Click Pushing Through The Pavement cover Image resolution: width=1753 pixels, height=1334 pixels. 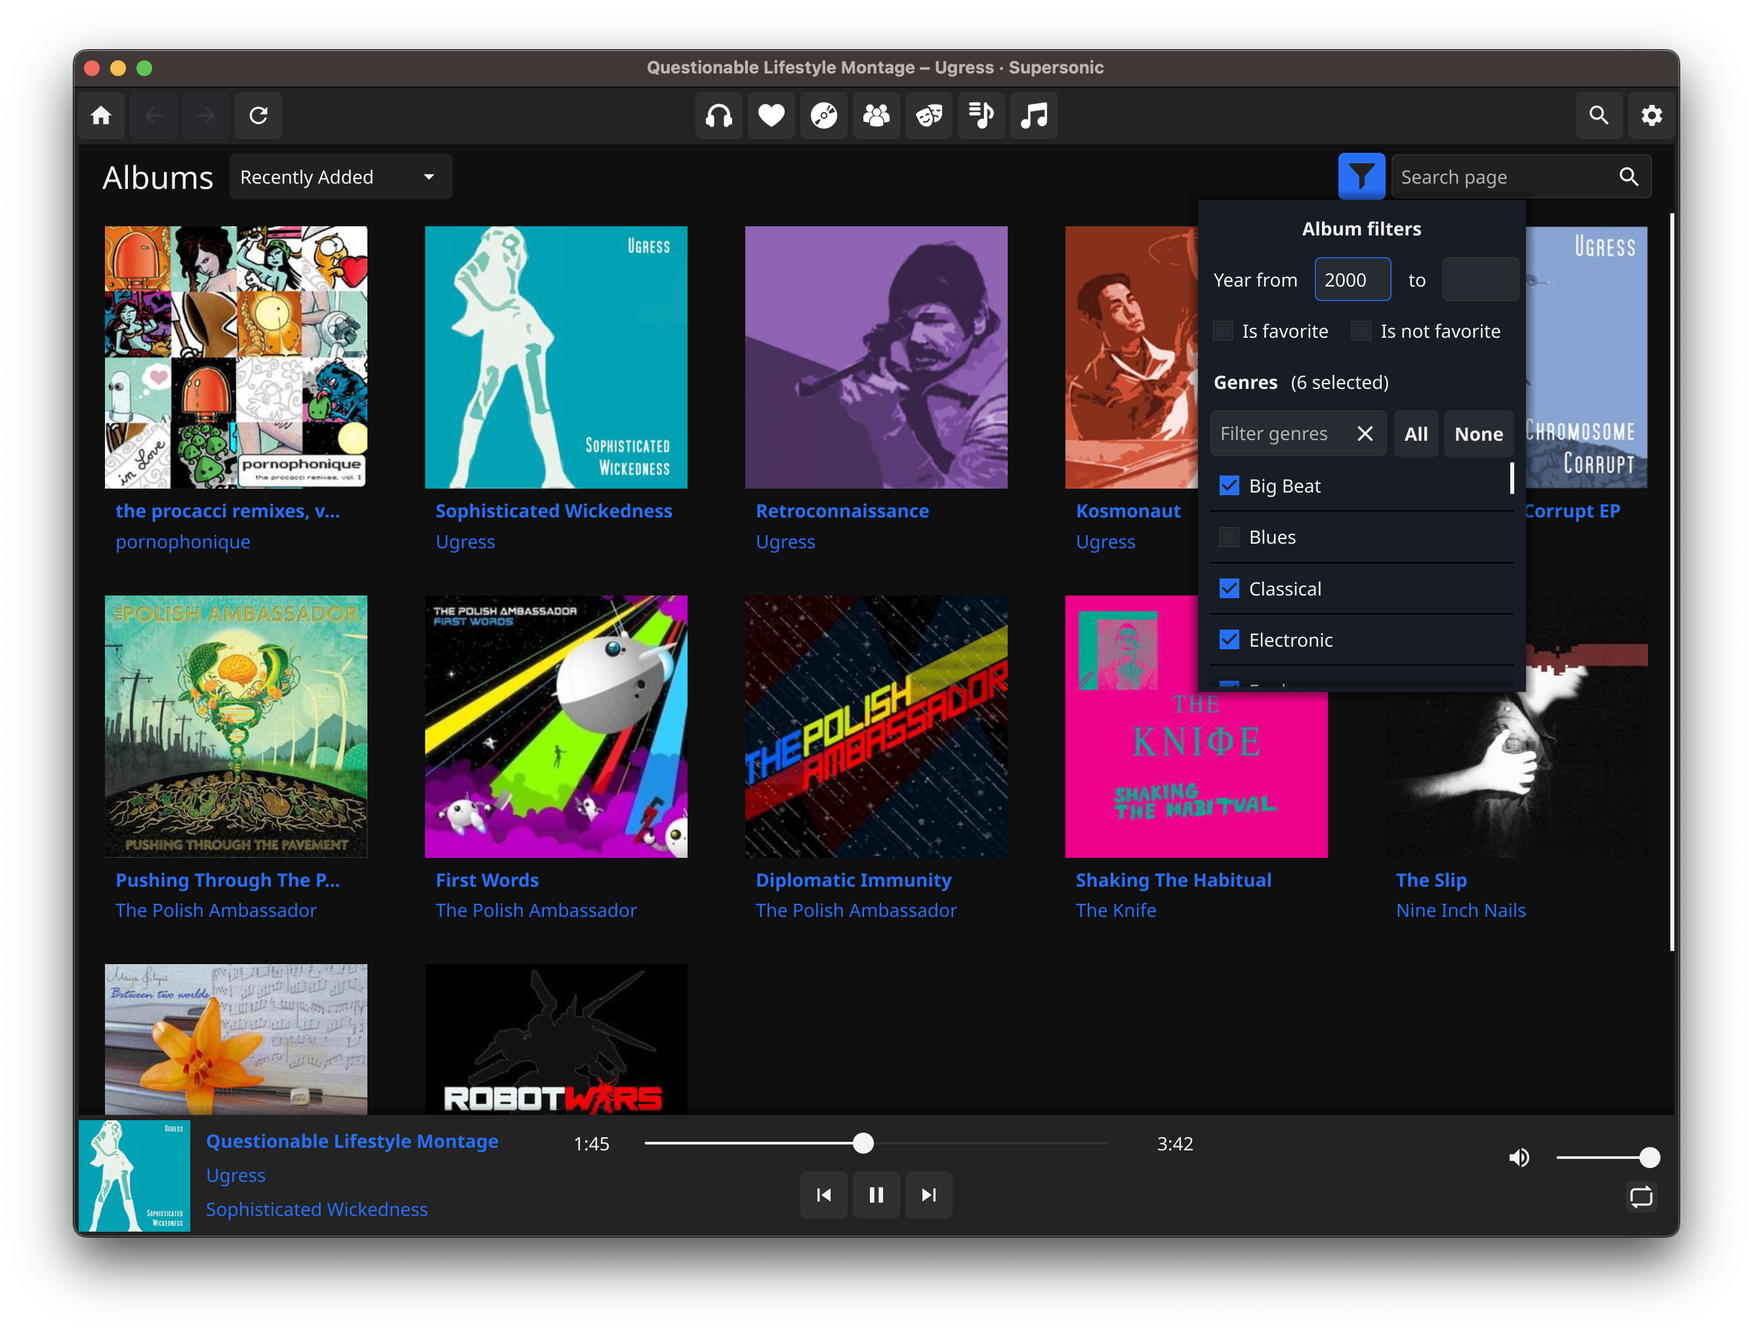click(236, 727)
